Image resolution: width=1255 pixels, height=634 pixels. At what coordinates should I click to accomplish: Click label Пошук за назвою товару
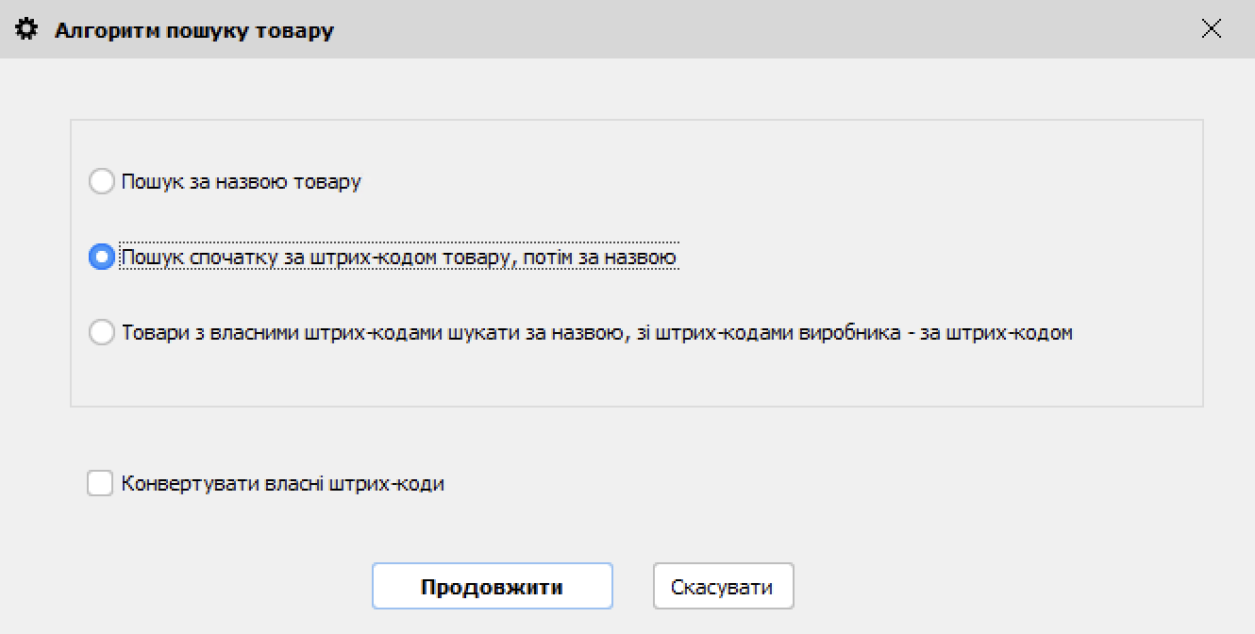tap(242, 181)
